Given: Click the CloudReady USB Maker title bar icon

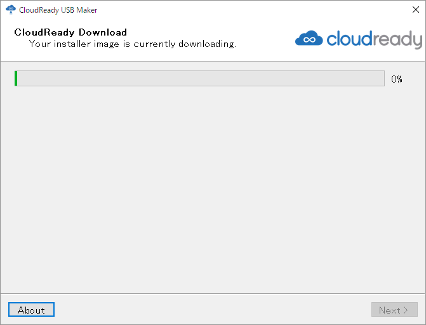Looking at the screenshot, I should click(11, 10).
